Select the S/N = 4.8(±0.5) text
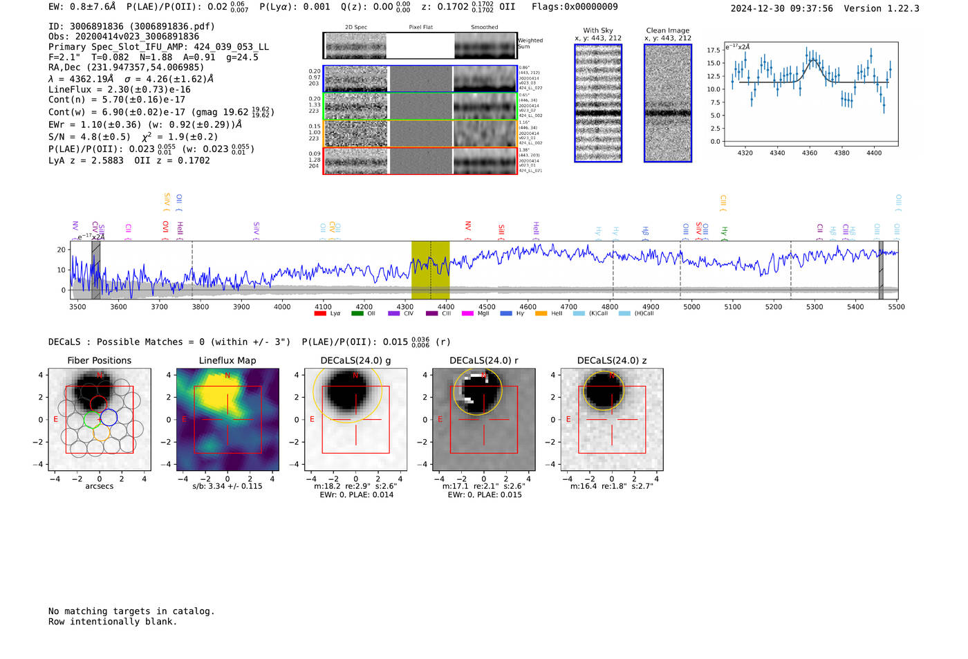This screenshot has width=968, height=659. point(90,136)
